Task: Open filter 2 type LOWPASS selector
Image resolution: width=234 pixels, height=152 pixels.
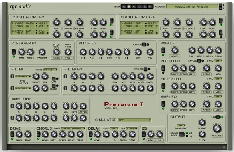Action: [x=23, y=88]
